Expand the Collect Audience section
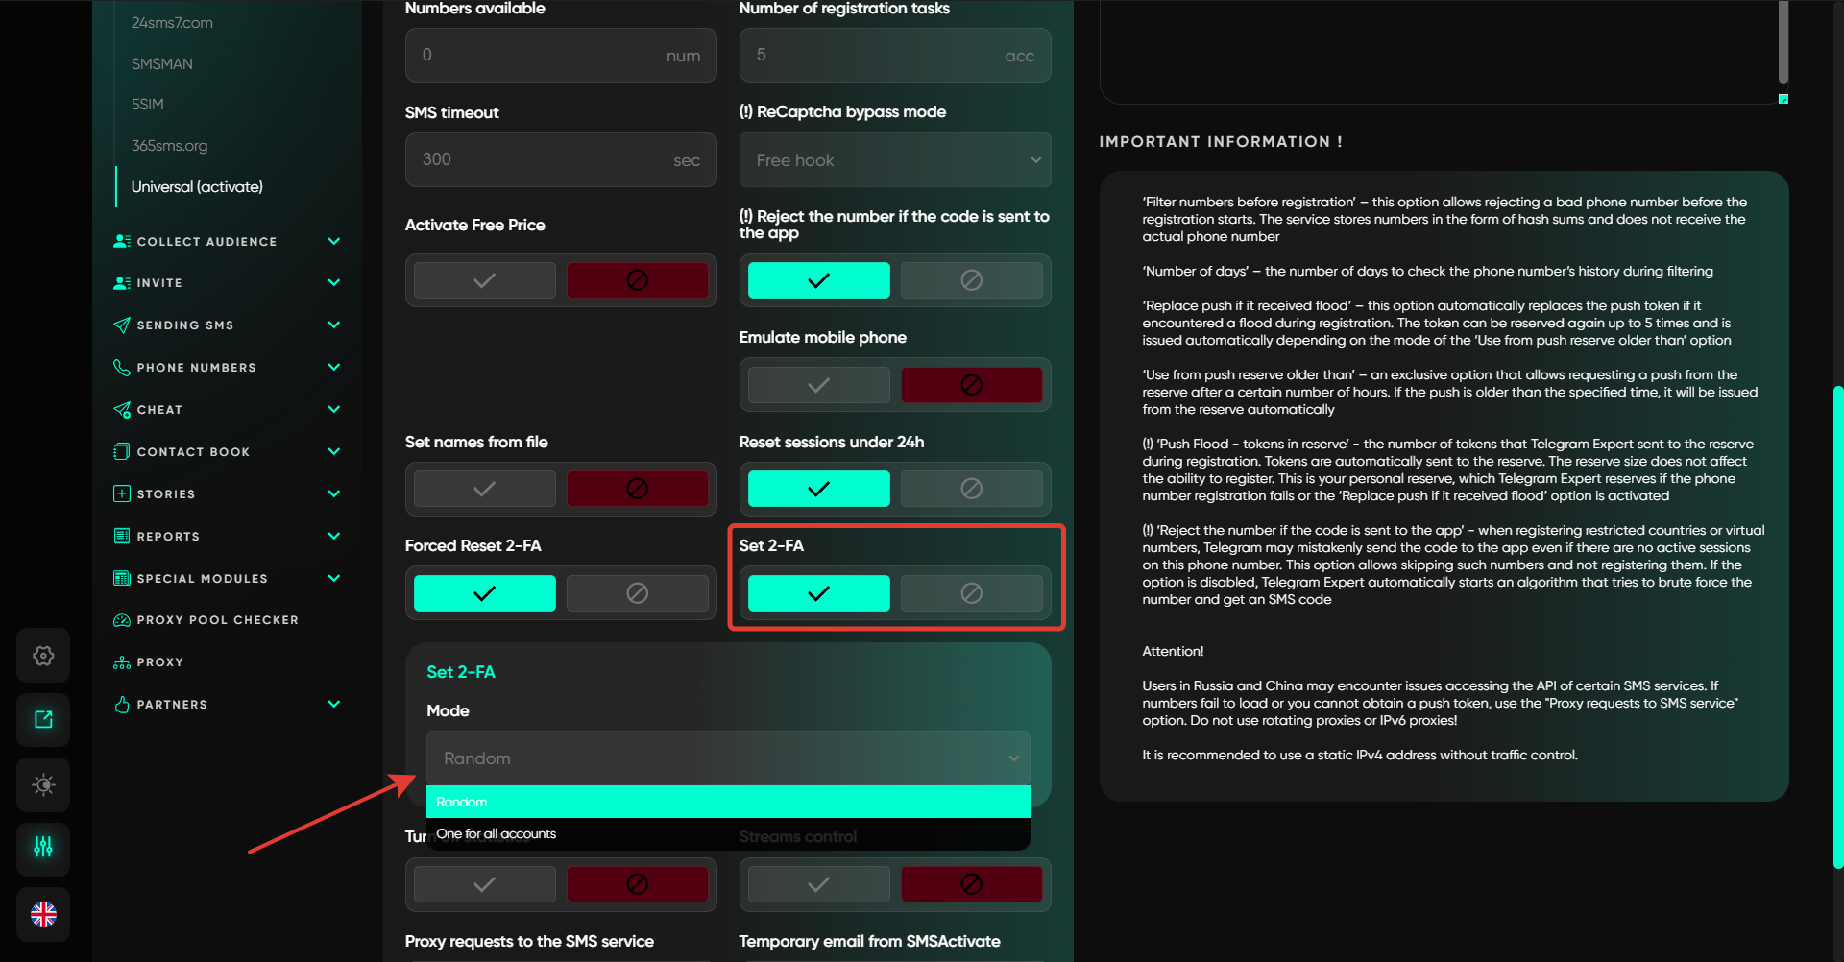The width and height of the screenshot is (1844, 962). (x=333, y=241)
